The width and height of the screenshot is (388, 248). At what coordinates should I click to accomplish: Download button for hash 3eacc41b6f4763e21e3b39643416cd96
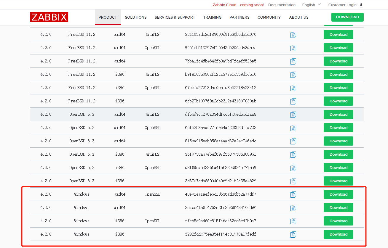click(338, 207)
